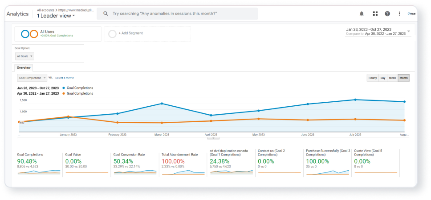Click the All accounts breadcrumb link
Image resolution: width=431 pixels, height=200 pixels.
tap(45, 10)
